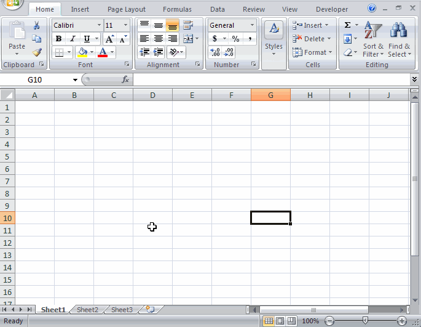The width and height of the screenshot is (421, 327).
Task: Click Decrease Decimal button
Action: click(x=229, y=52)
